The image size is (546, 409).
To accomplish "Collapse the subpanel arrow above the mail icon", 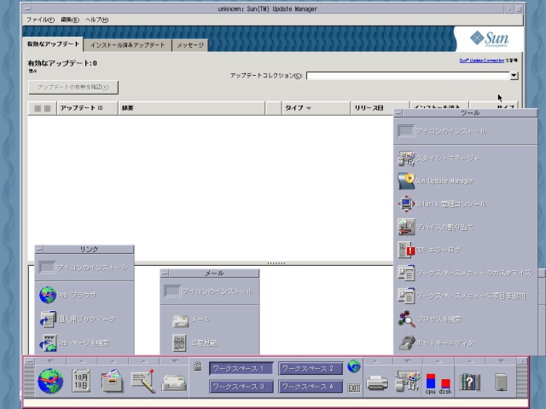I will point(175,361).
